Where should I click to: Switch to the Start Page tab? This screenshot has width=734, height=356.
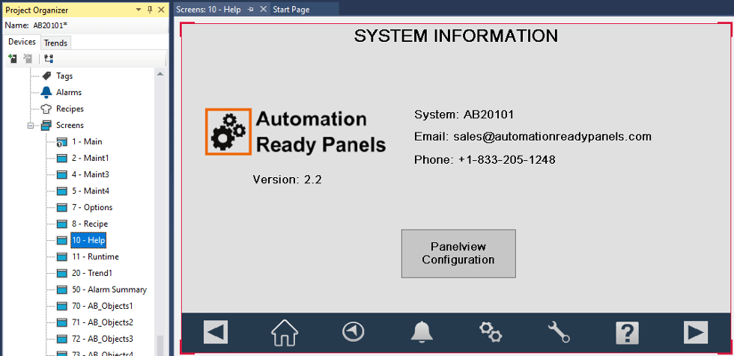click(x=291, y=9)
